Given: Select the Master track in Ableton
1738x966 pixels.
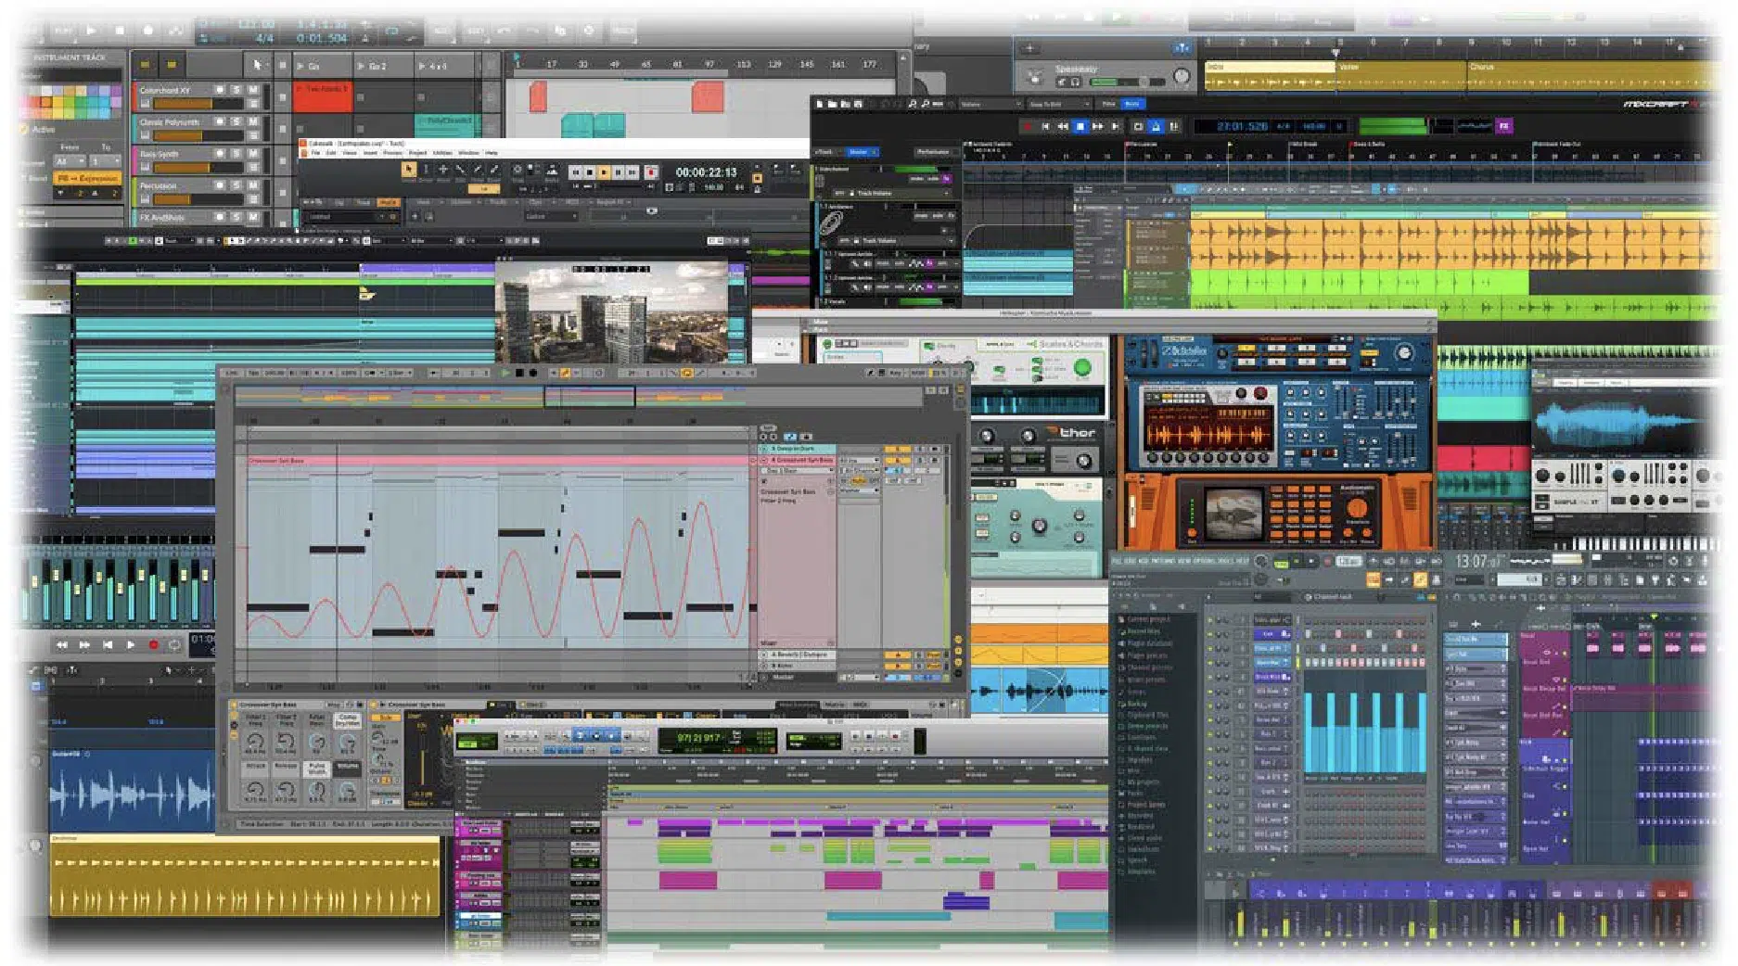Looking at the screenshot, I should [799, 678].
